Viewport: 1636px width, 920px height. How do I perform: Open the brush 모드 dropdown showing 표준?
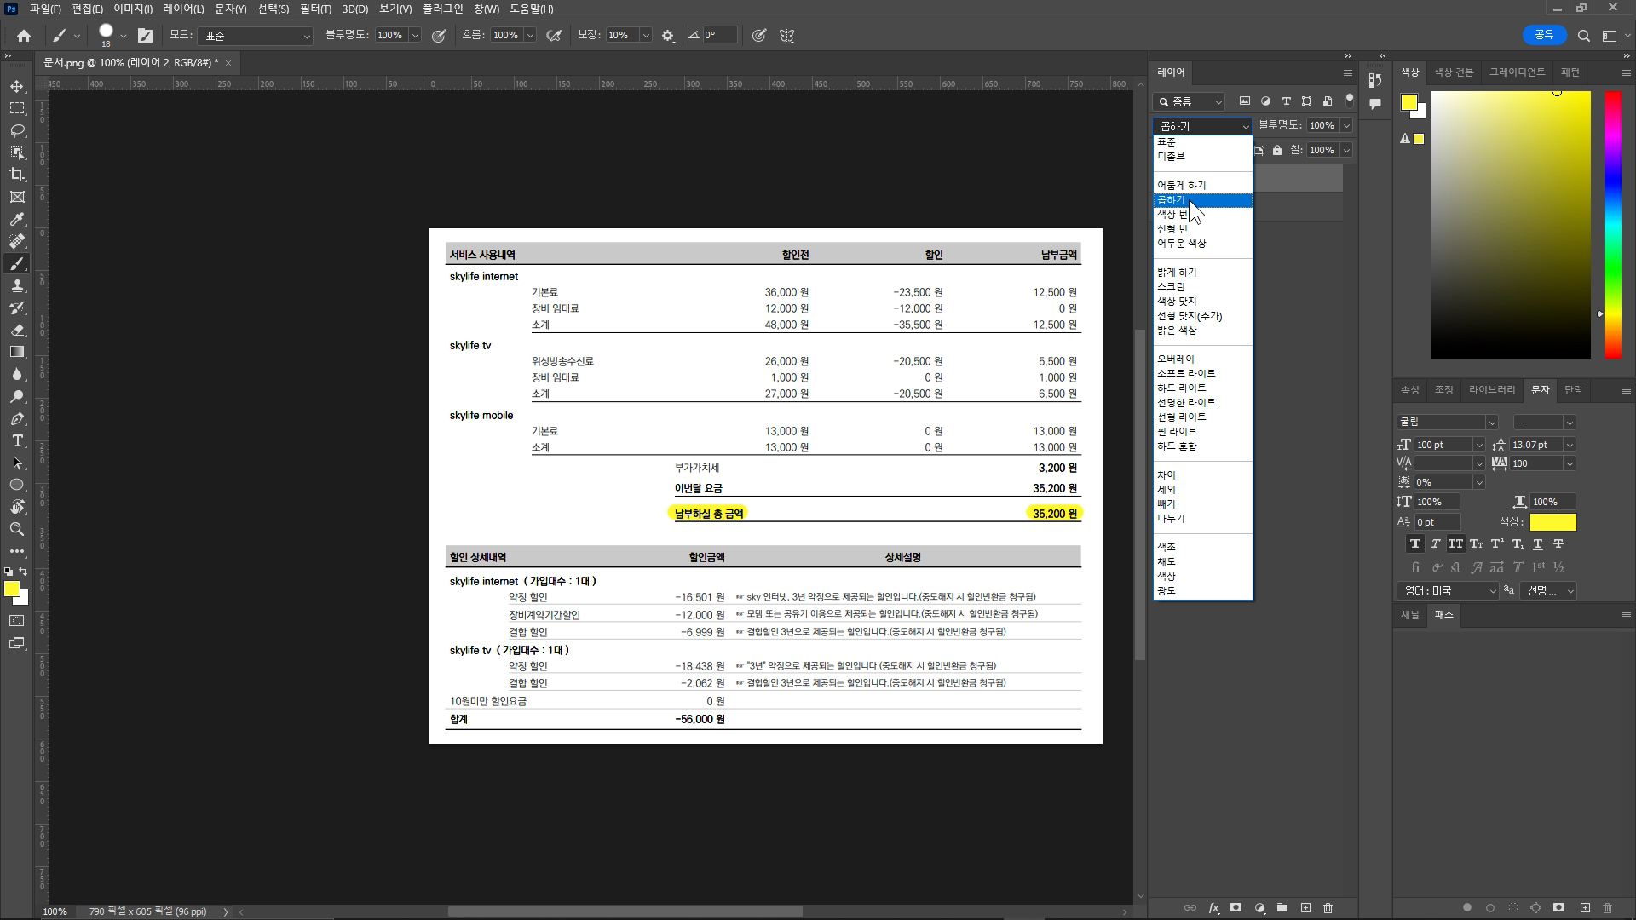[256, 36]
